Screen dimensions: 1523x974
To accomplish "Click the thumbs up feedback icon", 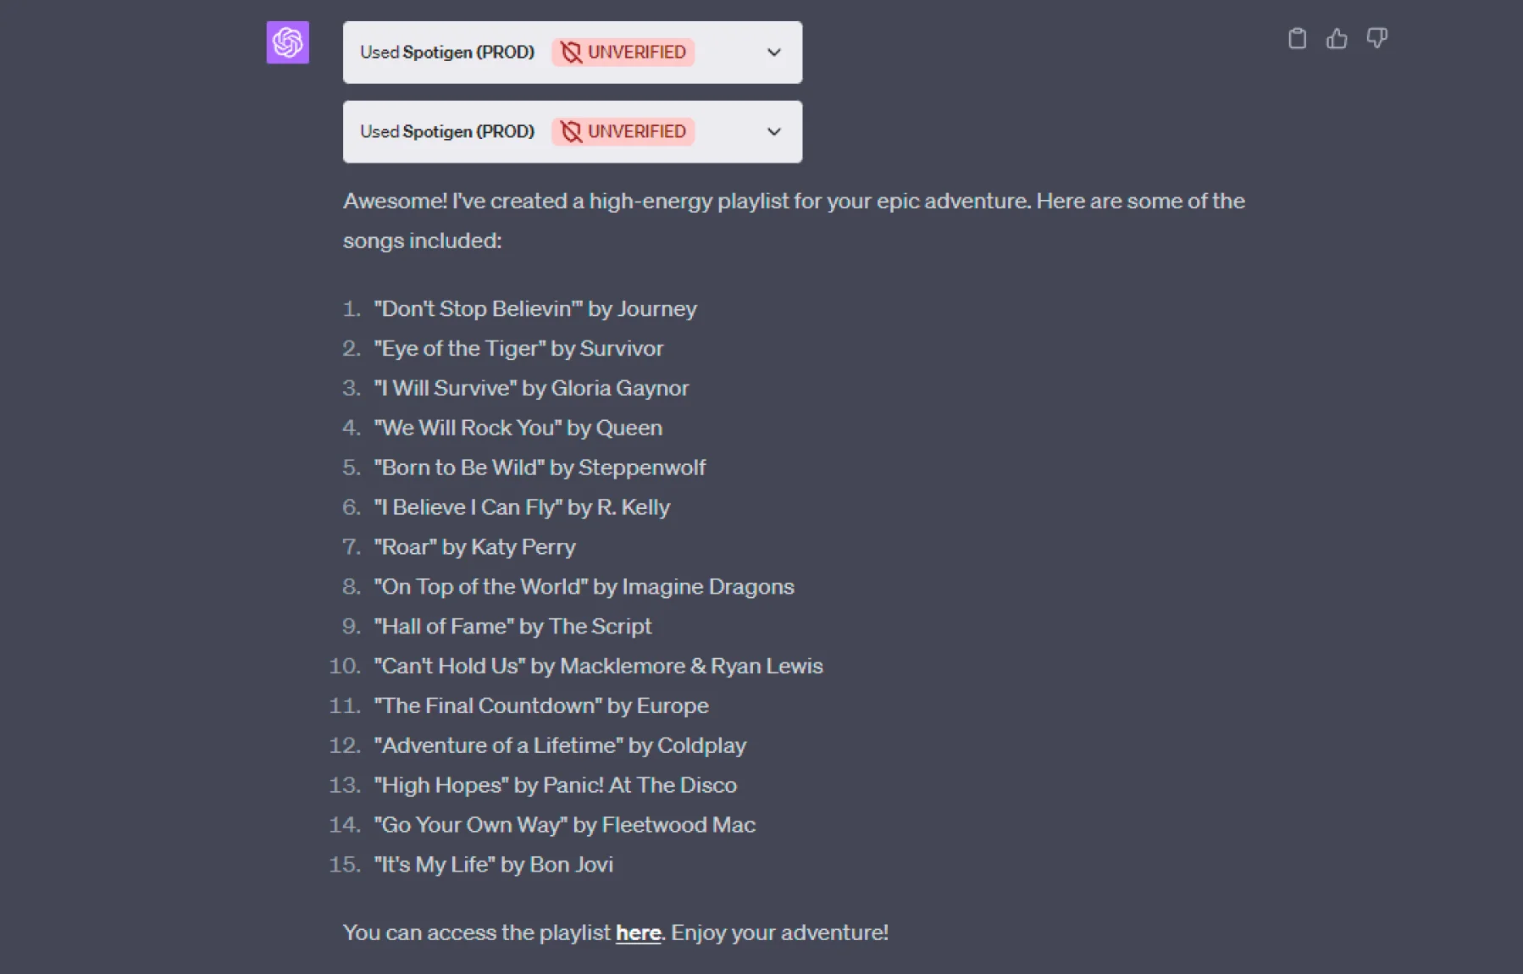I will point(1337,39).
